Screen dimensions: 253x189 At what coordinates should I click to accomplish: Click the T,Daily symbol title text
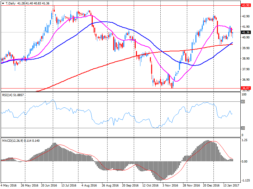coord(10,3)
